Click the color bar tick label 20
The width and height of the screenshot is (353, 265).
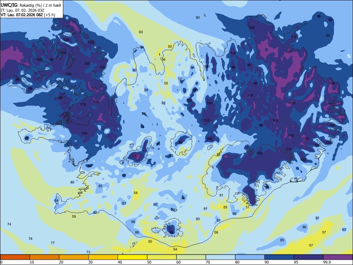[61, 262]
